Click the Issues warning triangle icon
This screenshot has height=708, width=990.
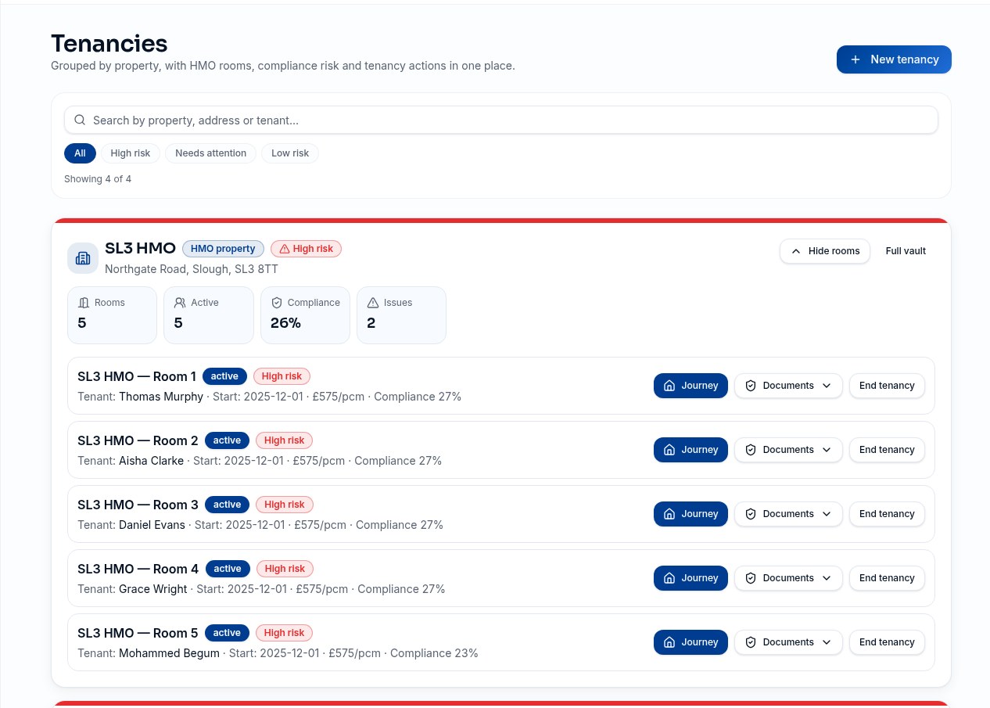coord(373,303)
